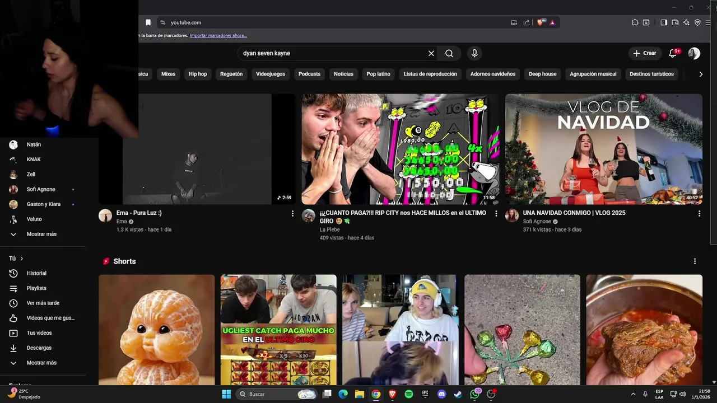Play the VLOG DE NAVIDAD thumbnail

point(604,149)
